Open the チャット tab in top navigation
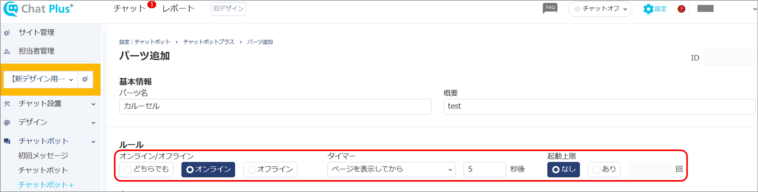Screen dimensions: 758x192 coord(130,9)
